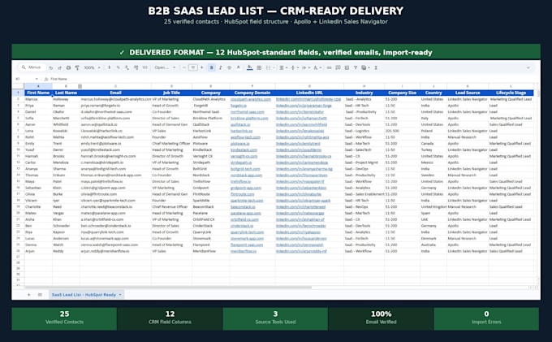The width and height of the screenshot is (552, 342).
Task: Open text rotation dropdown
Action: point(317,67)
